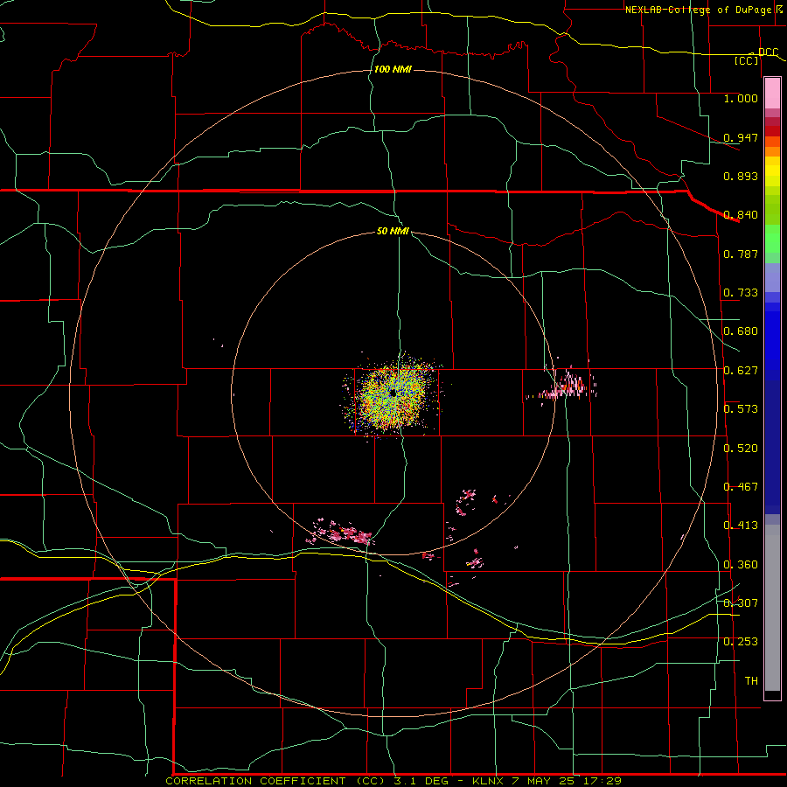This screenshot has height=787, width=787.
Task: Click the "100 NMI" range ring label
Action: (x=393, y=69)
